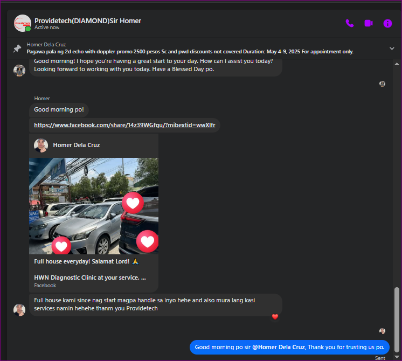Click seen-by avatar below the first greeting message
Viewport: 402px width, 361px height.
point(382,84)
